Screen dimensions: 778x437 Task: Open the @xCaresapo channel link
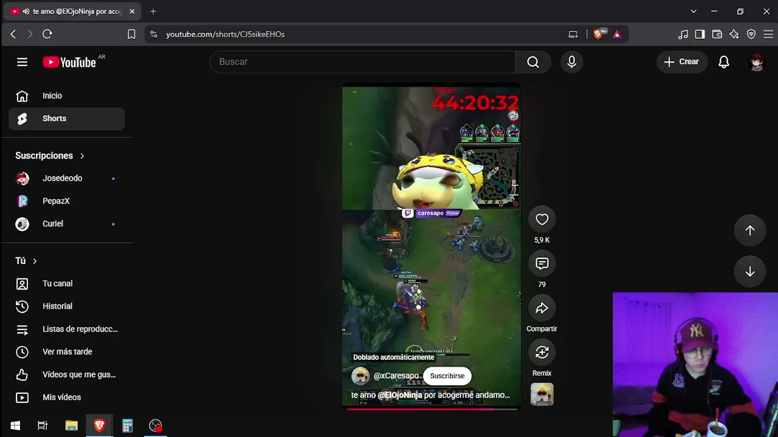click(x=396, y=376)
